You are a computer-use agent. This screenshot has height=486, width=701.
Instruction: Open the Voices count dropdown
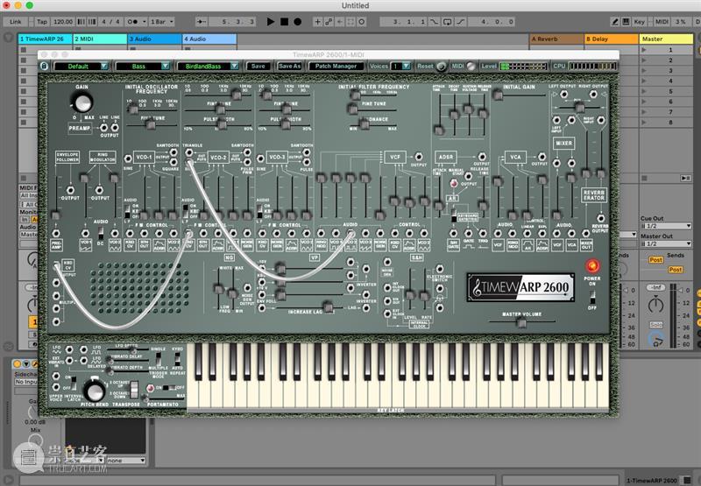pyautogui.click(x=400, y=66)
